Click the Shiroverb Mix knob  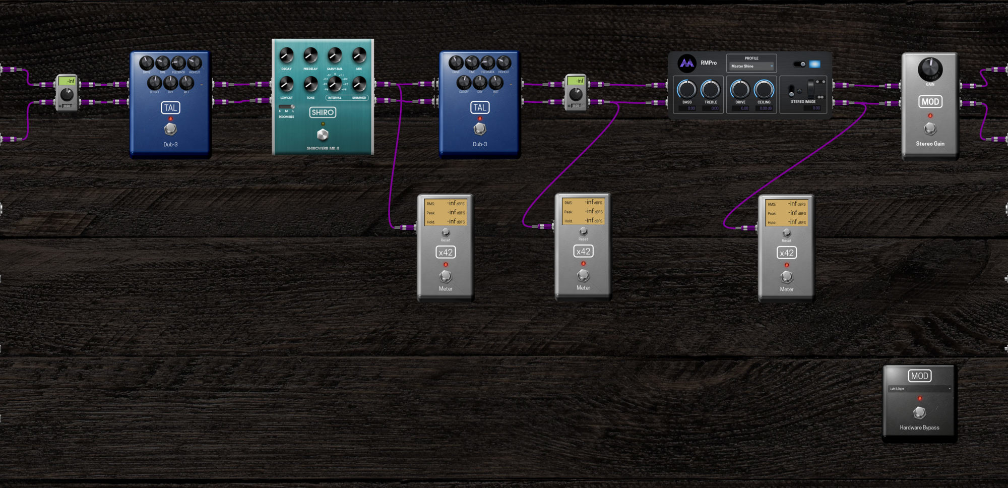pos(359,55)
